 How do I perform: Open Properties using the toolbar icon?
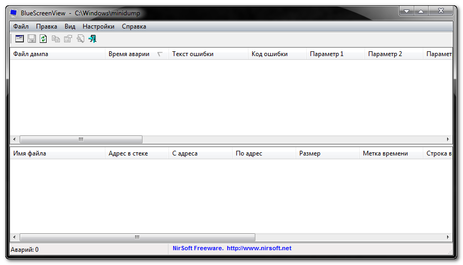[x=68, y=39]
